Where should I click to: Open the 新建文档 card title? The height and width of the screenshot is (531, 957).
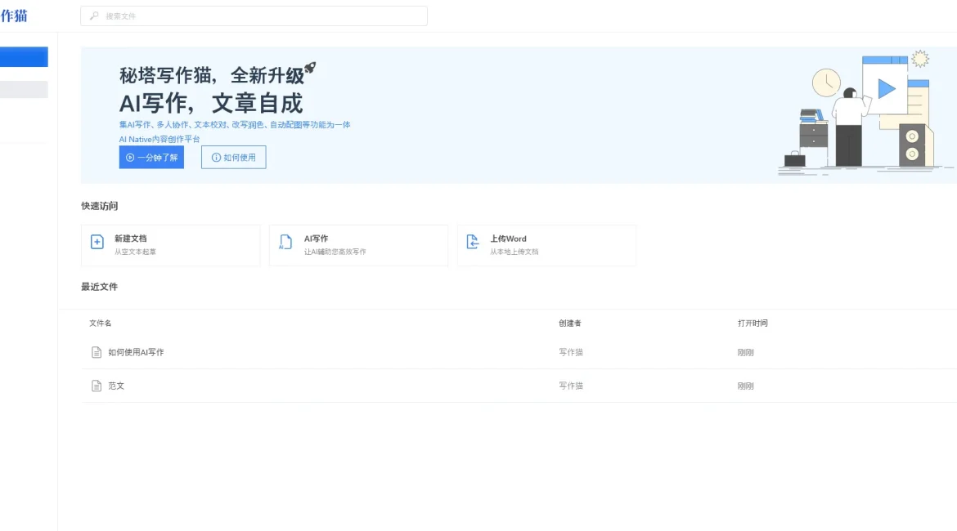click(131, 239)
